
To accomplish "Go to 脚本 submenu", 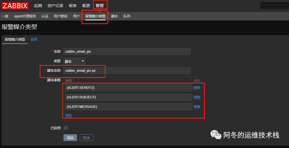I will pos(115,16).
